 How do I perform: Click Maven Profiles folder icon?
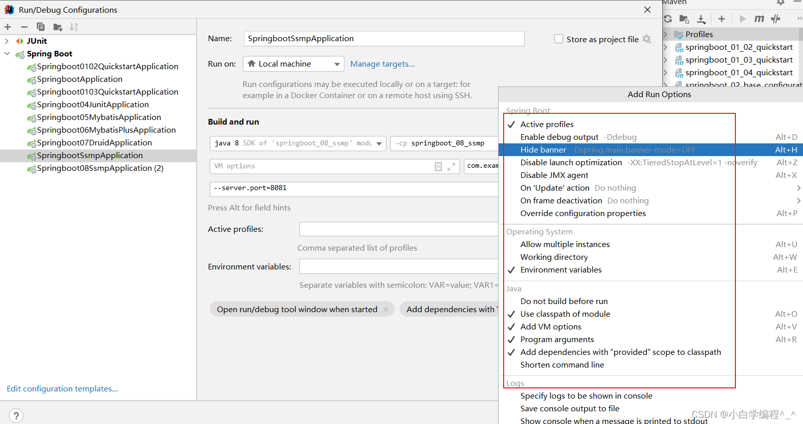pyautogui.click(x=678, y=35)
